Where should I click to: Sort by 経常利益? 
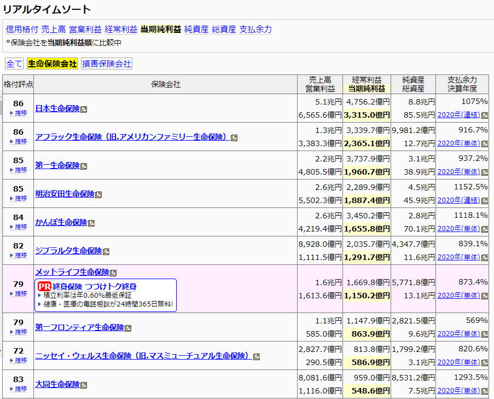pos(121,30)
